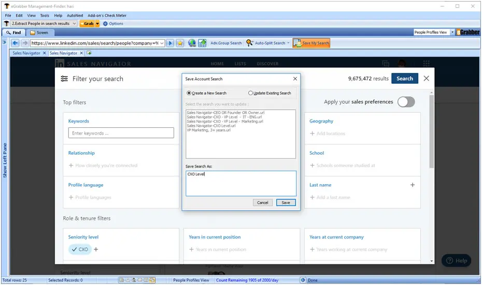Click the Save Search As text box

[x=241, y=184]
